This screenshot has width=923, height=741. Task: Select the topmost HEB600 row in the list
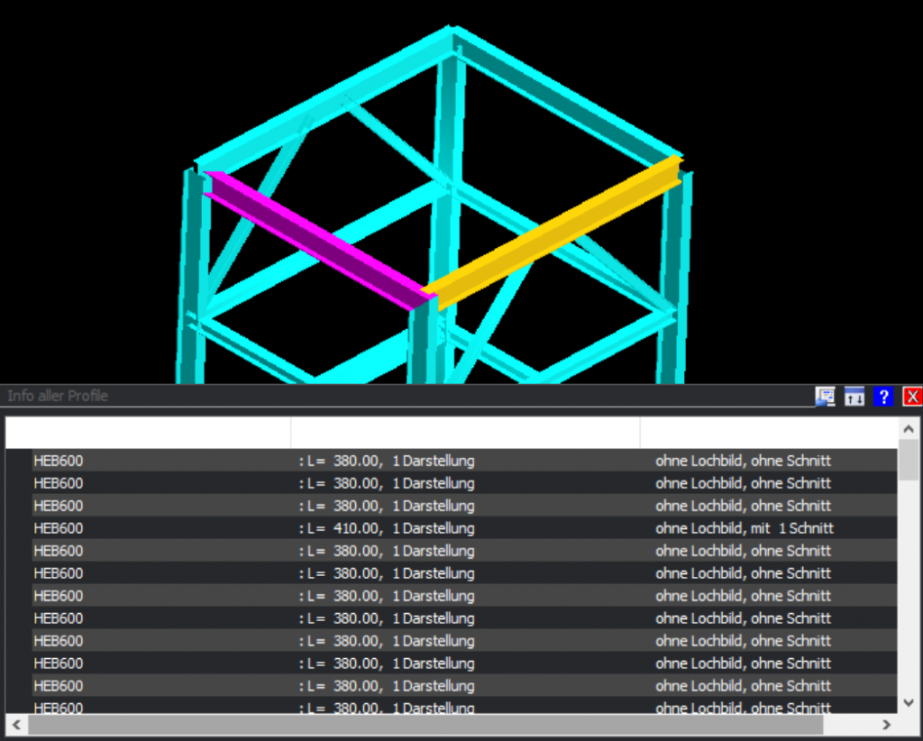[x=452, y=461]
